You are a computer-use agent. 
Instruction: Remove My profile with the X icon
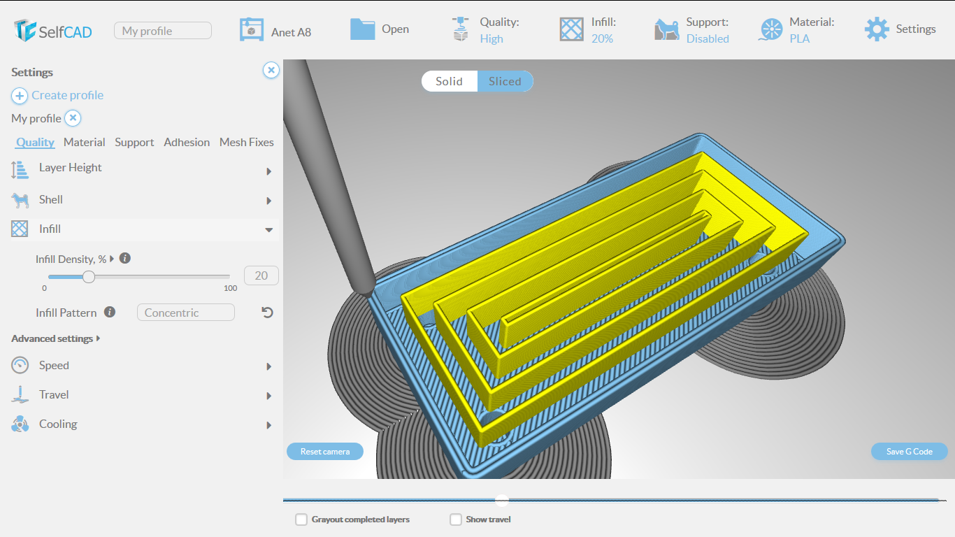(73, 118)
